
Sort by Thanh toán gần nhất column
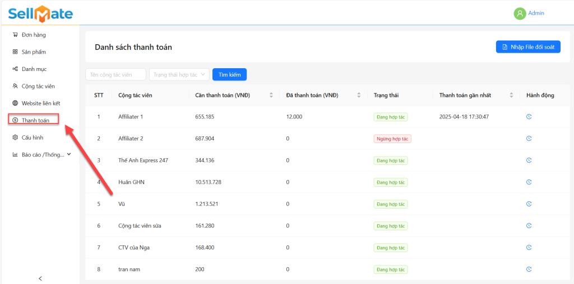tap(511, 95)
